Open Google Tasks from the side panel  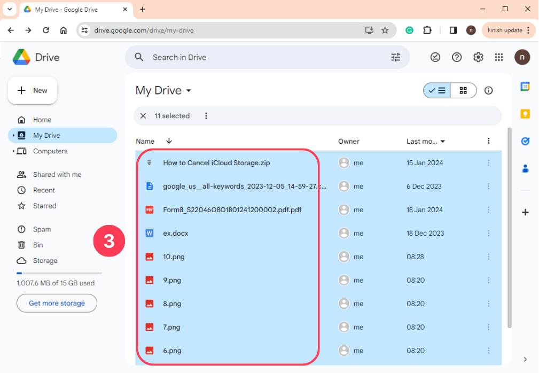[525, 141]
